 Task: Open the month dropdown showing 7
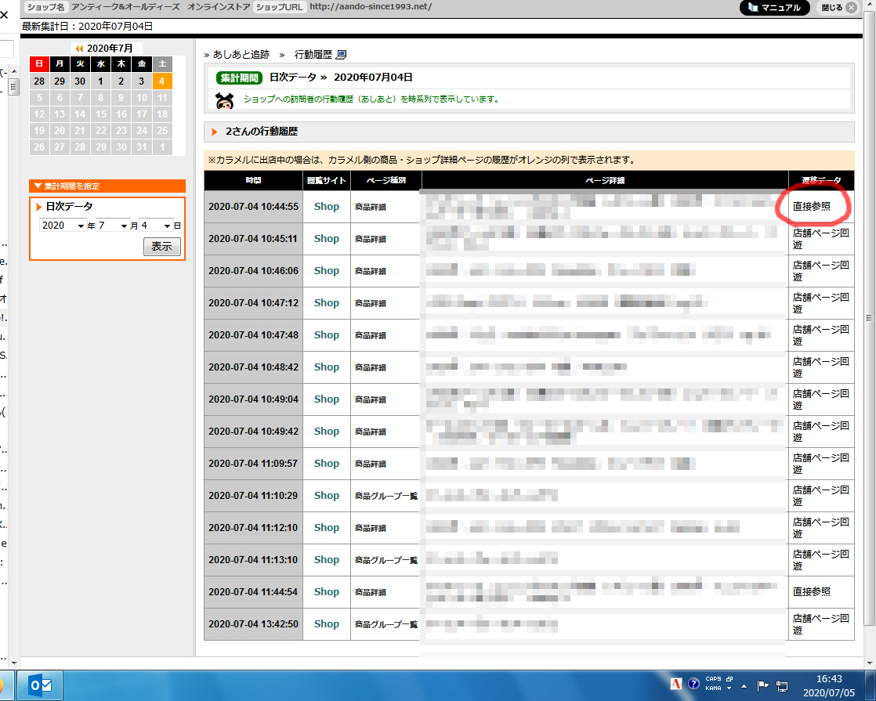point(113,226)
